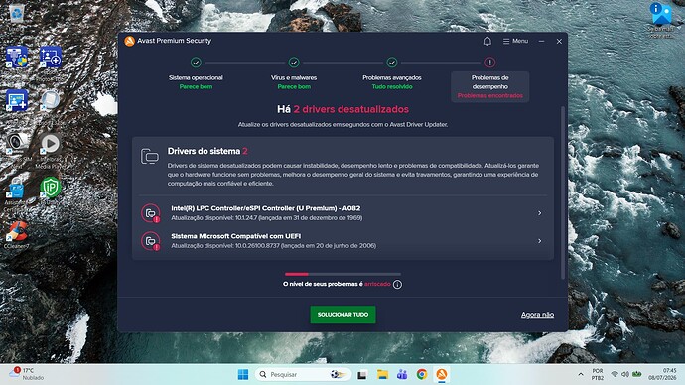Expand the Intel LPC Controller driver row
The height and width of the screenshot is (385, 685).
pyautogui.click(x=539, y=213)
